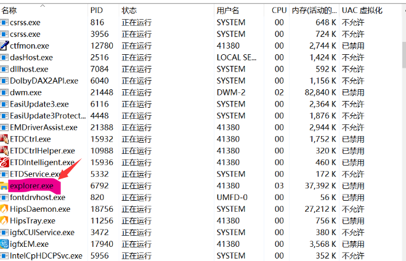Screen dimensions: 406x261
Task: Sort processes by PID column
Action: (97, 10)
